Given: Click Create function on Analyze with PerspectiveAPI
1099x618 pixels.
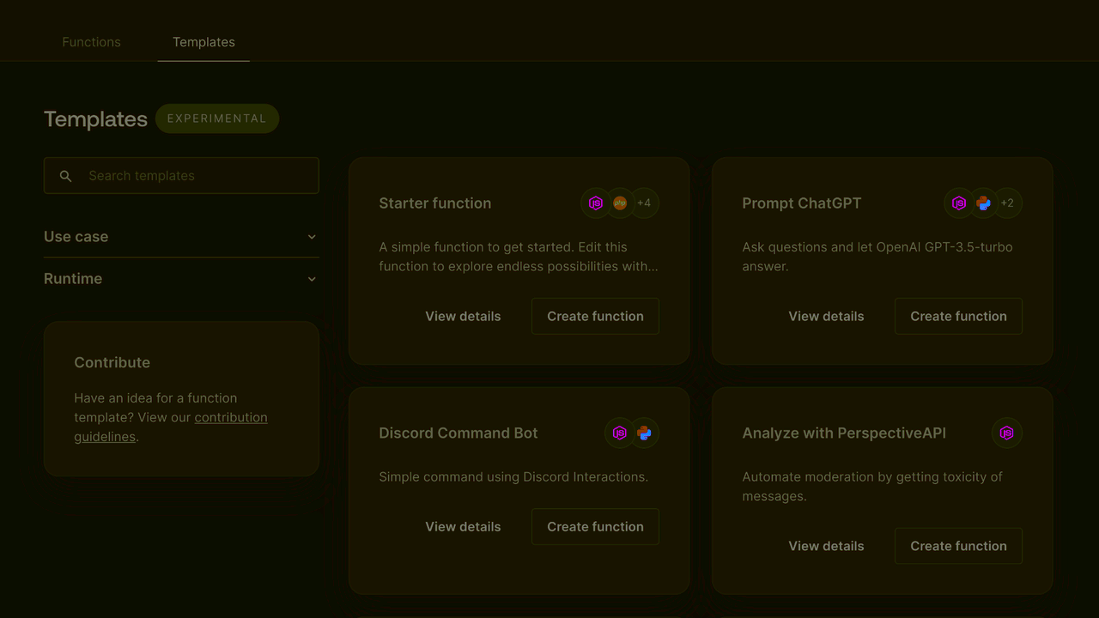Looking at the screenshot, I should [958, 546].
